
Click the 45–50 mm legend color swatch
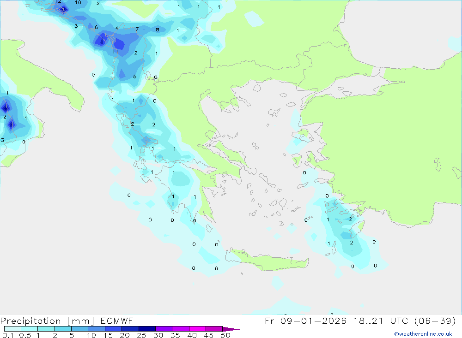pos(214,329)
